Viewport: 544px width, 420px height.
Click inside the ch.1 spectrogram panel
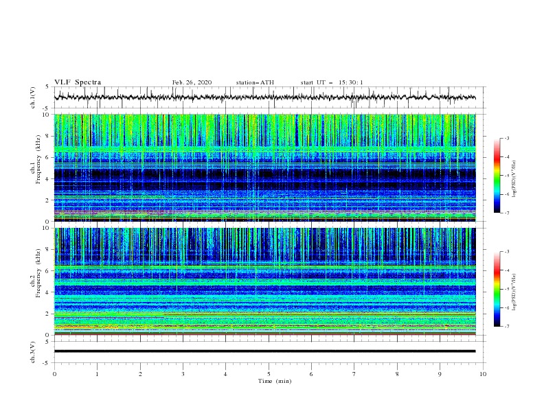pos(264,167)
